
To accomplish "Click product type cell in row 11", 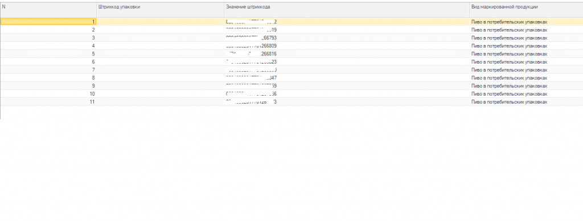I will point(526,102).
